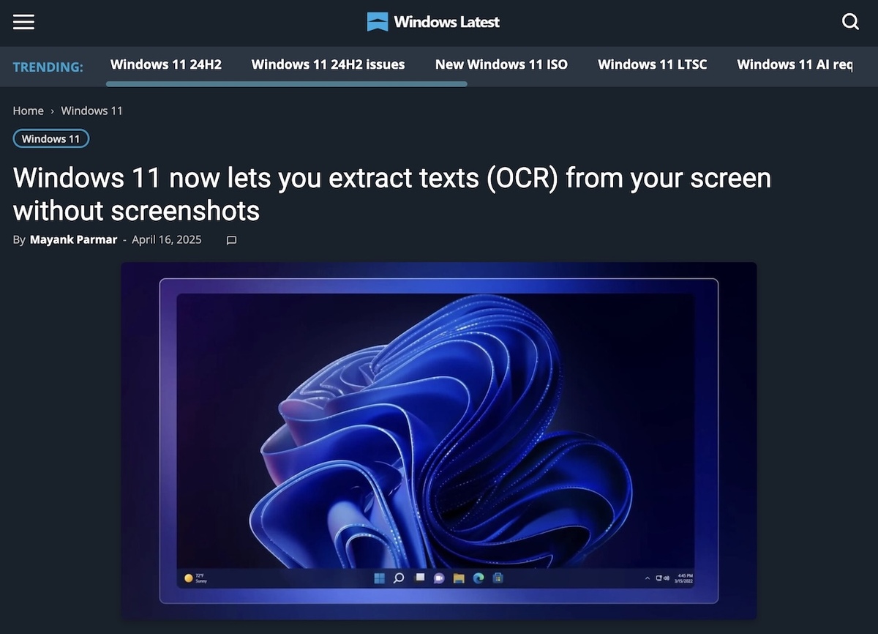Open the article comments bubble icon
The width and height of the screenshot is (878, 634).
231,240
